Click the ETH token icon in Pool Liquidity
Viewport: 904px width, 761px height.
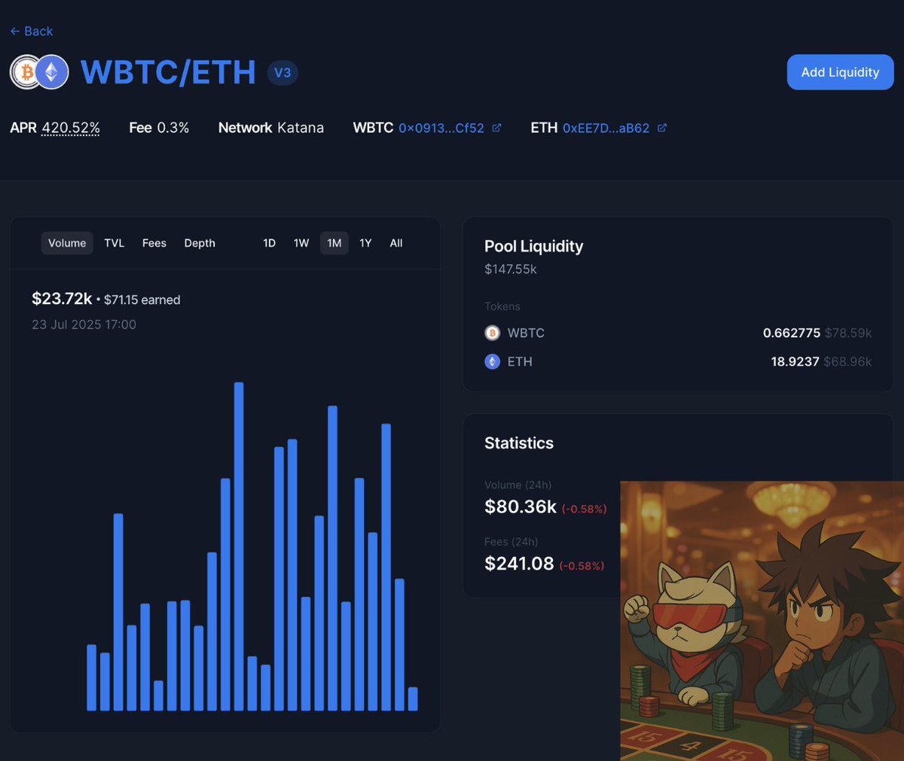[492, 361]
